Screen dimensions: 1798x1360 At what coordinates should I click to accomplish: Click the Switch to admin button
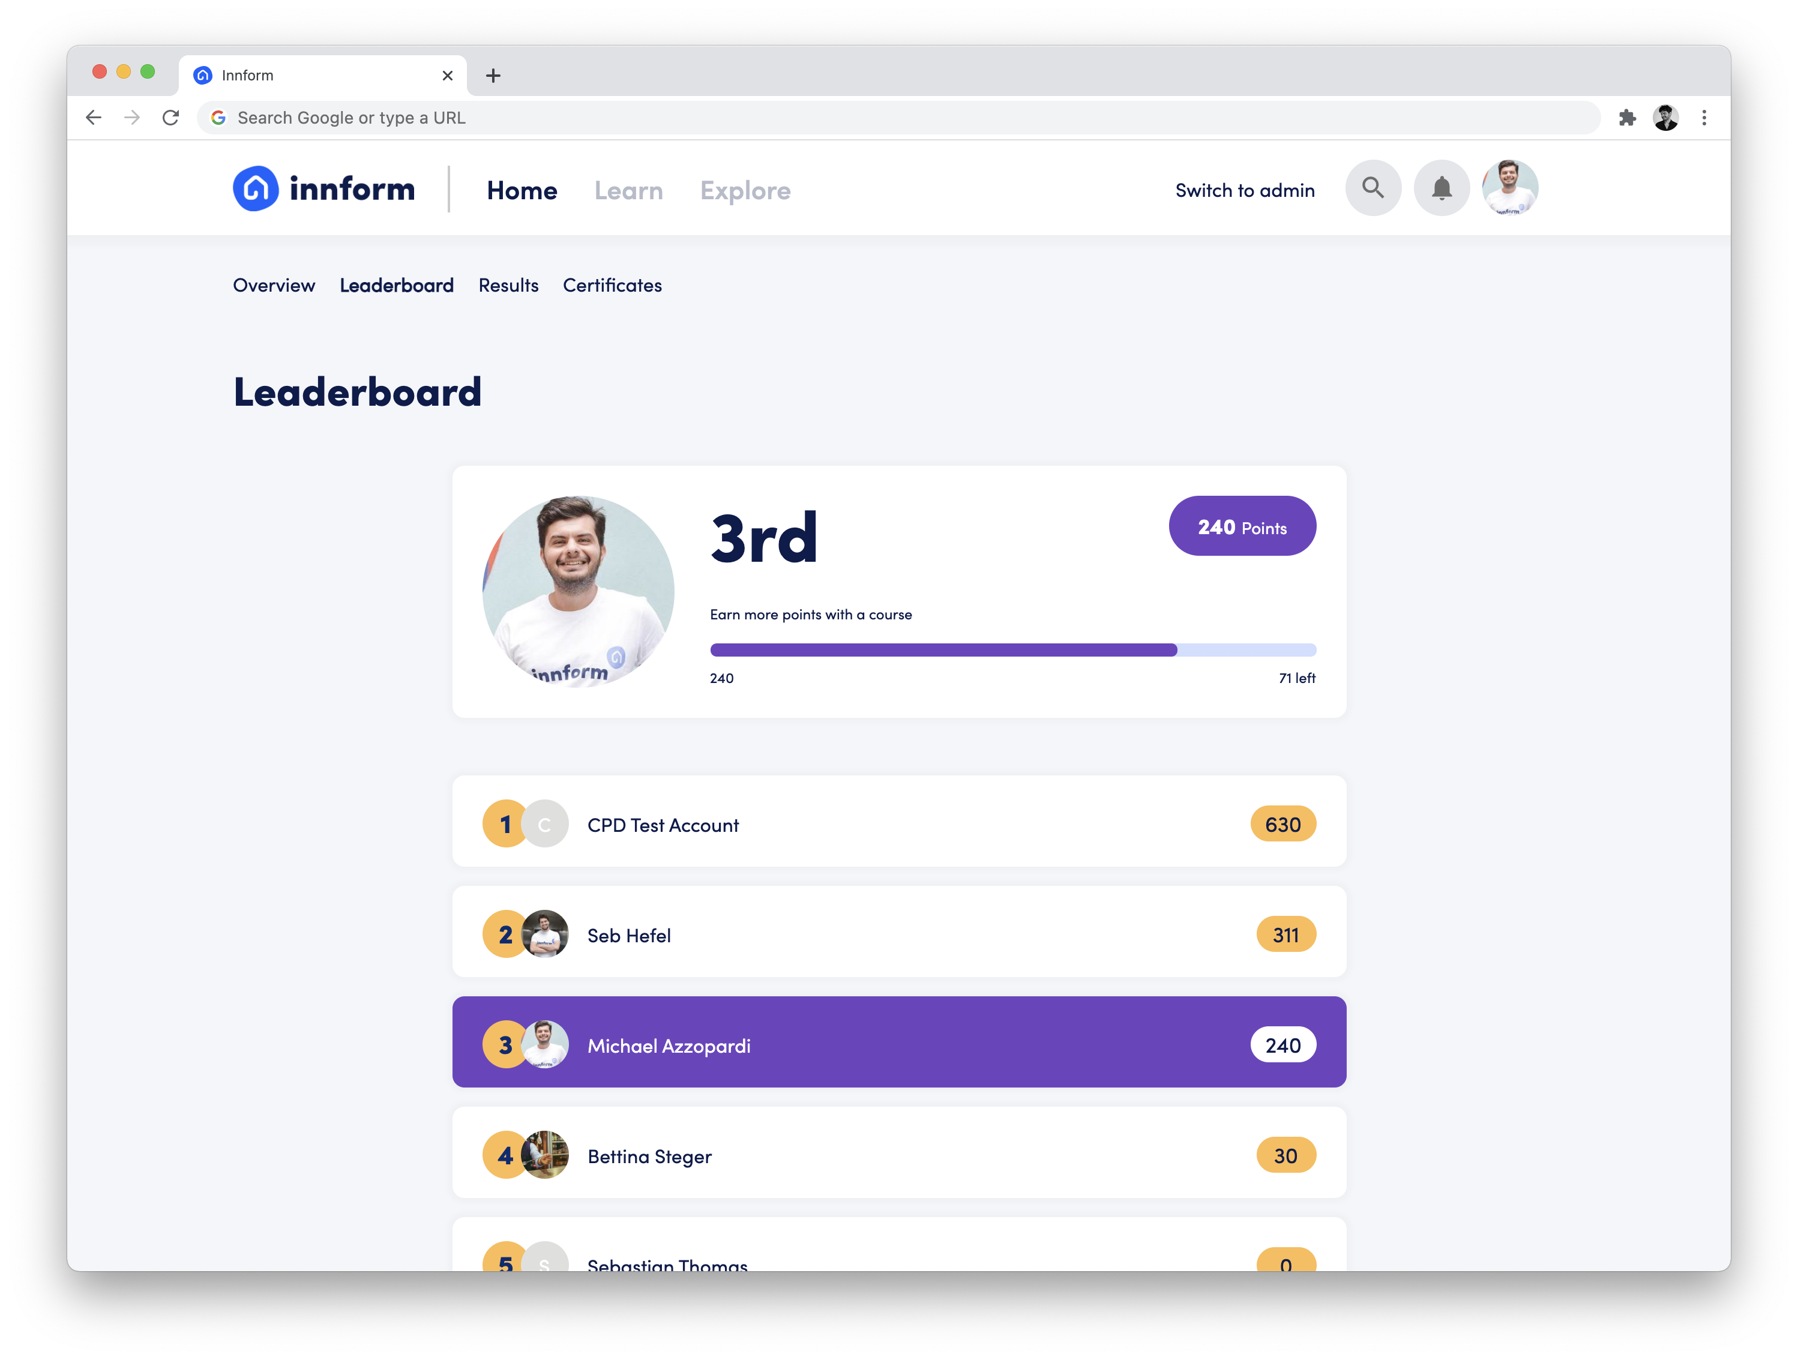click(1244, 187)
